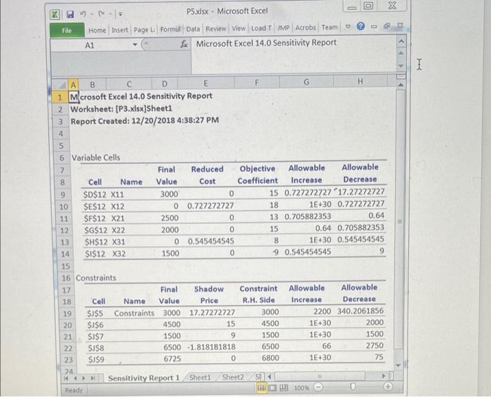Image resolution: width=491 pixels, height=397 pixels.
Task: Select row 19 header
Action: [67, 314]
